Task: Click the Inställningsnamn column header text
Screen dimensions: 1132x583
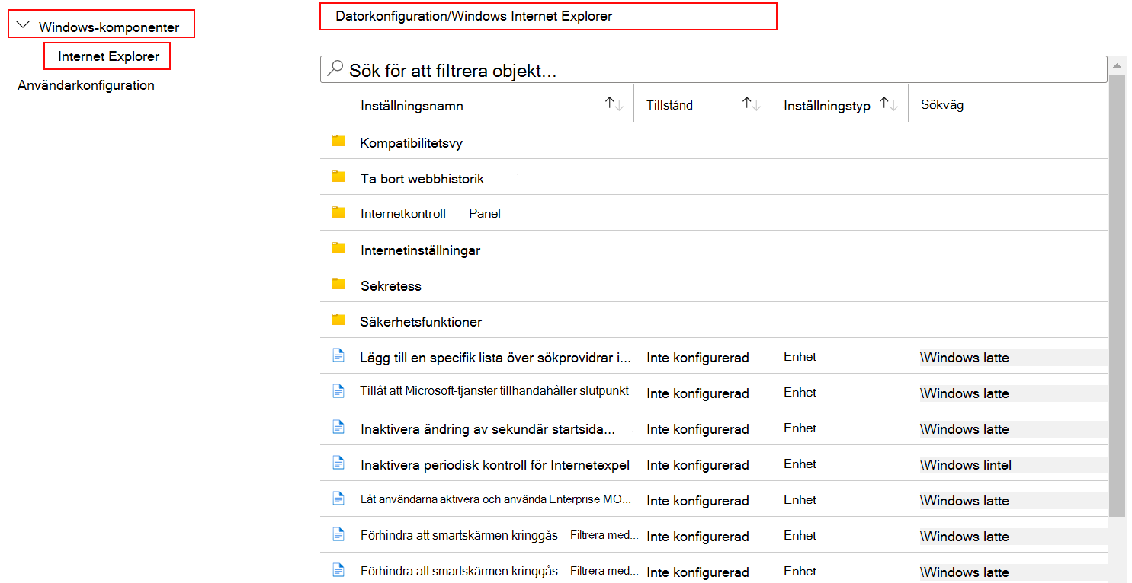Action: (x=412, y=106)
